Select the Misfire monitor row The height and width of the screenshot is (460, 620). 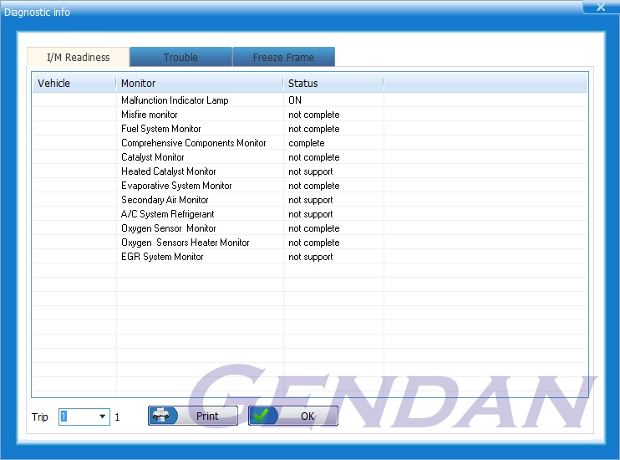pyautogui.click(x=150, y=115)
